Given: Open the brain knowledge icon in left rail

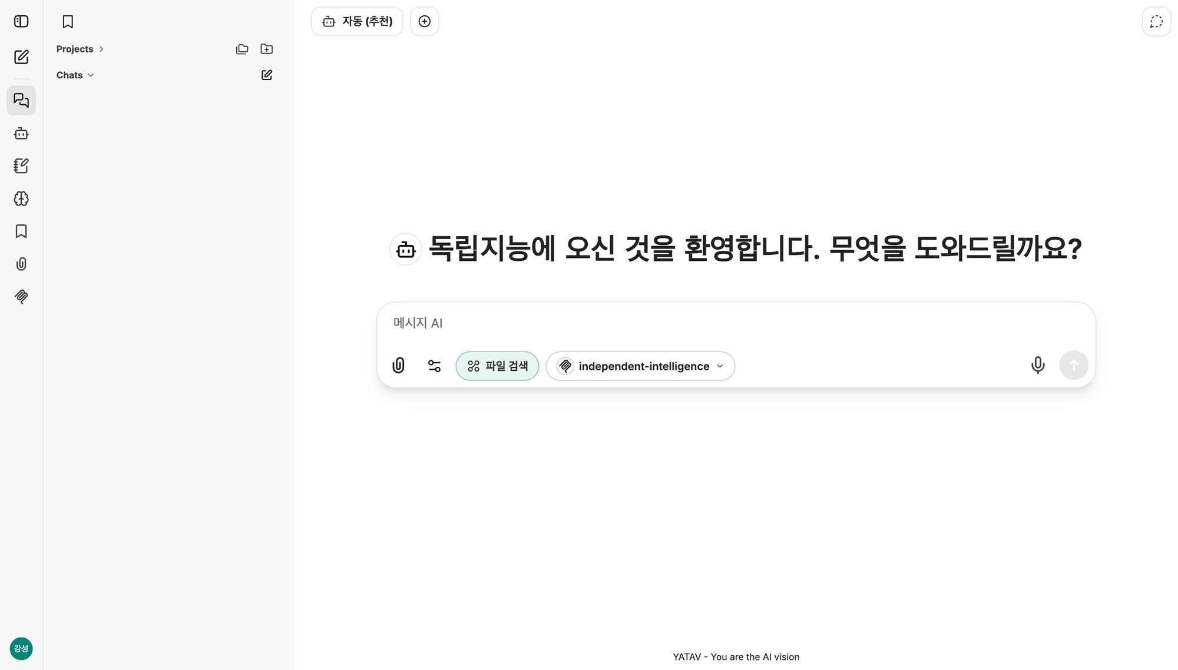Looking at the screenshot, I should [x=21, y=198].
